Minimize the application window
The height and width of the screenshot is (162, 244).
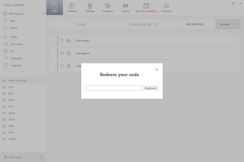226,3
